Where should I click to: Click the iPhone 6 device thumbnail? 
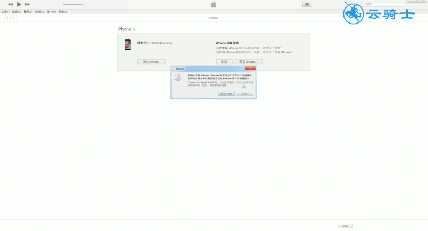[127, 44]
